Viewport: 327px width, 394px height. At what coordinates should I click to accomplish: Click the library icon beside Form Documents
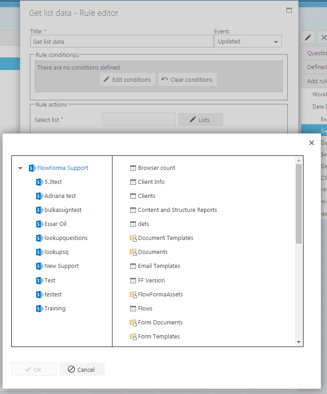pyautogui.click(x=133, y=323)
